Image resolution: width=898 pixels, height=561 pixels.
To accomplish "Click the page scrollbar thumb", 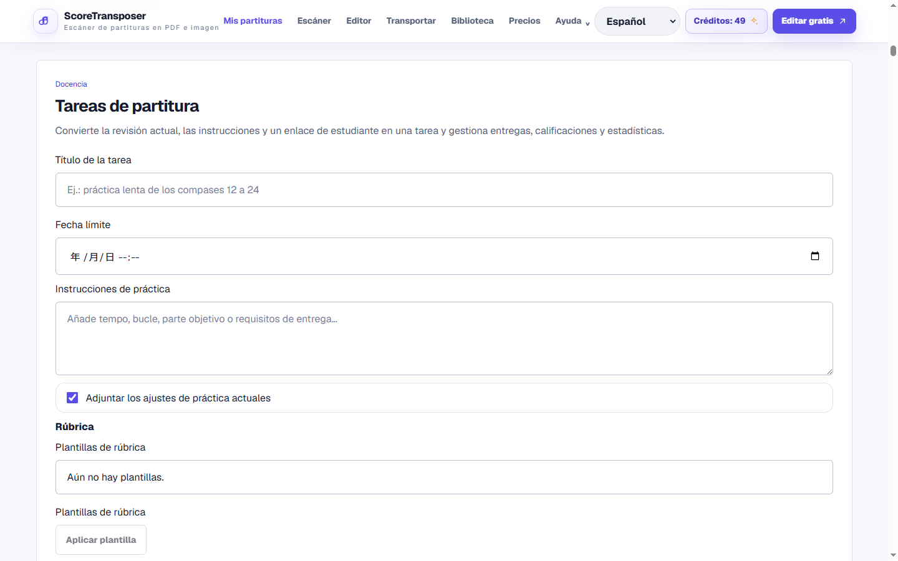I will click(893, 51).
